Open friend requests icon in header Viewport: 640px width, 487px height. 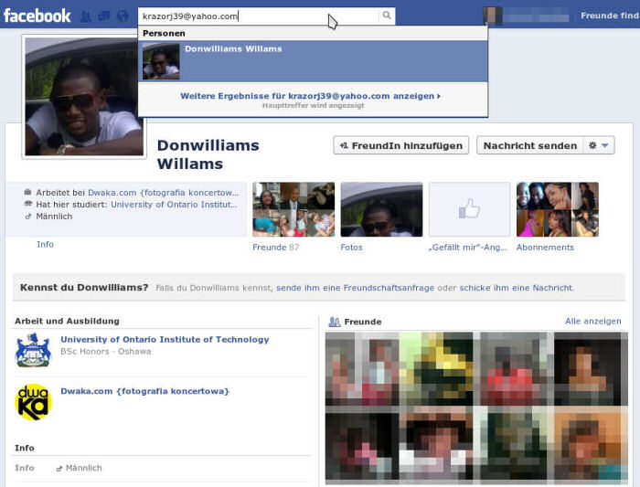[86, 16]
